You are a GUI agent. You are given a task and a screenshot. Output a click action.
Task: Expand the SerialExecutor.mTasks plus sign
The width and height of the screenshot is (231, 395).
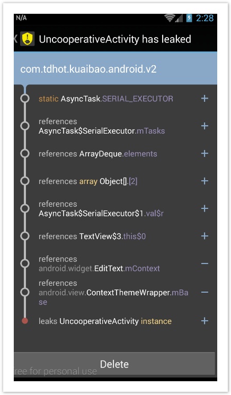pos(205,126)
